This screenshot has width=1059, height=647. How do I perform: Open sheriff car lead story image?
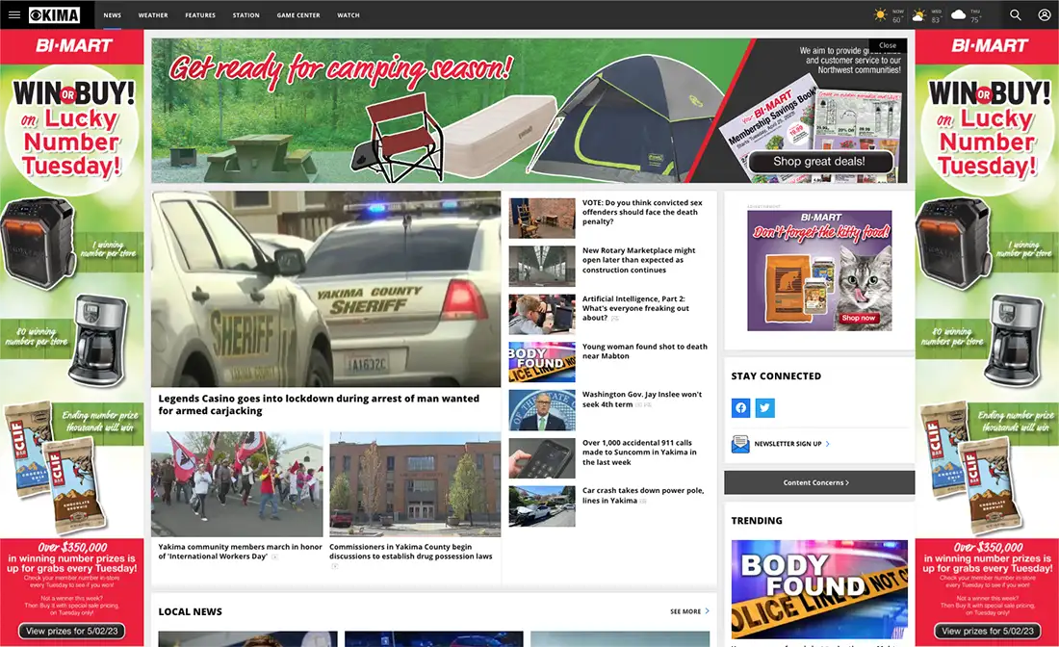click(x=326, y=289)
